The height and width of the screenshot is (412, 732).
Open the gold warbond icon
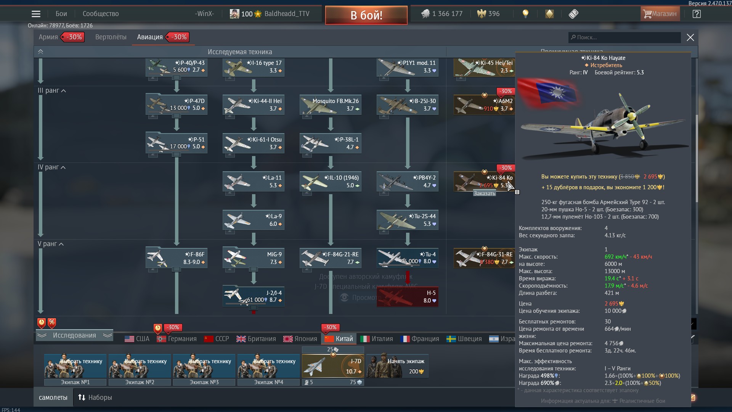tap(549, 14)
